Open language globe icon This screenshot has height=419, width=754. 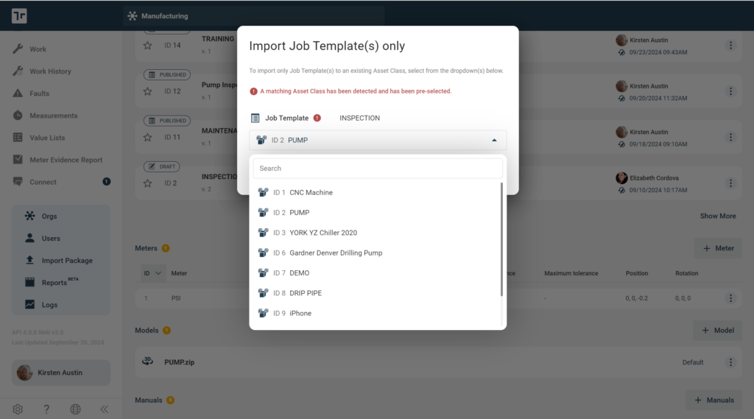point(76,409)
